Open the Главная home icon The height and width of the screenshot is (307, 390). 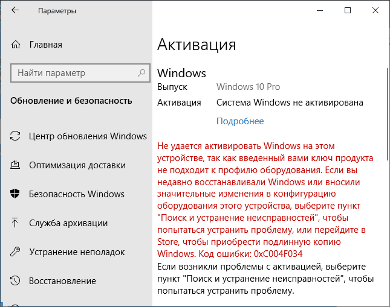(x=16, y=45)
